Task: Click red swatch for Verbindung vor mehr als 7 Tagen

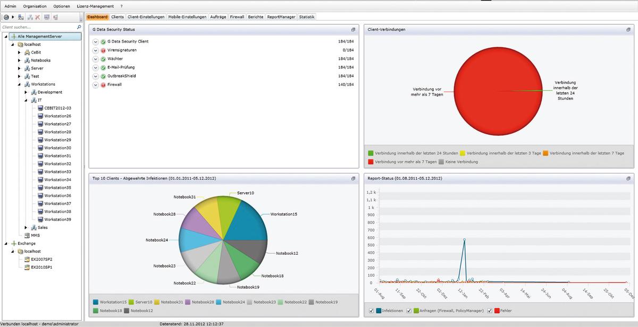Action: click(371, 161)
